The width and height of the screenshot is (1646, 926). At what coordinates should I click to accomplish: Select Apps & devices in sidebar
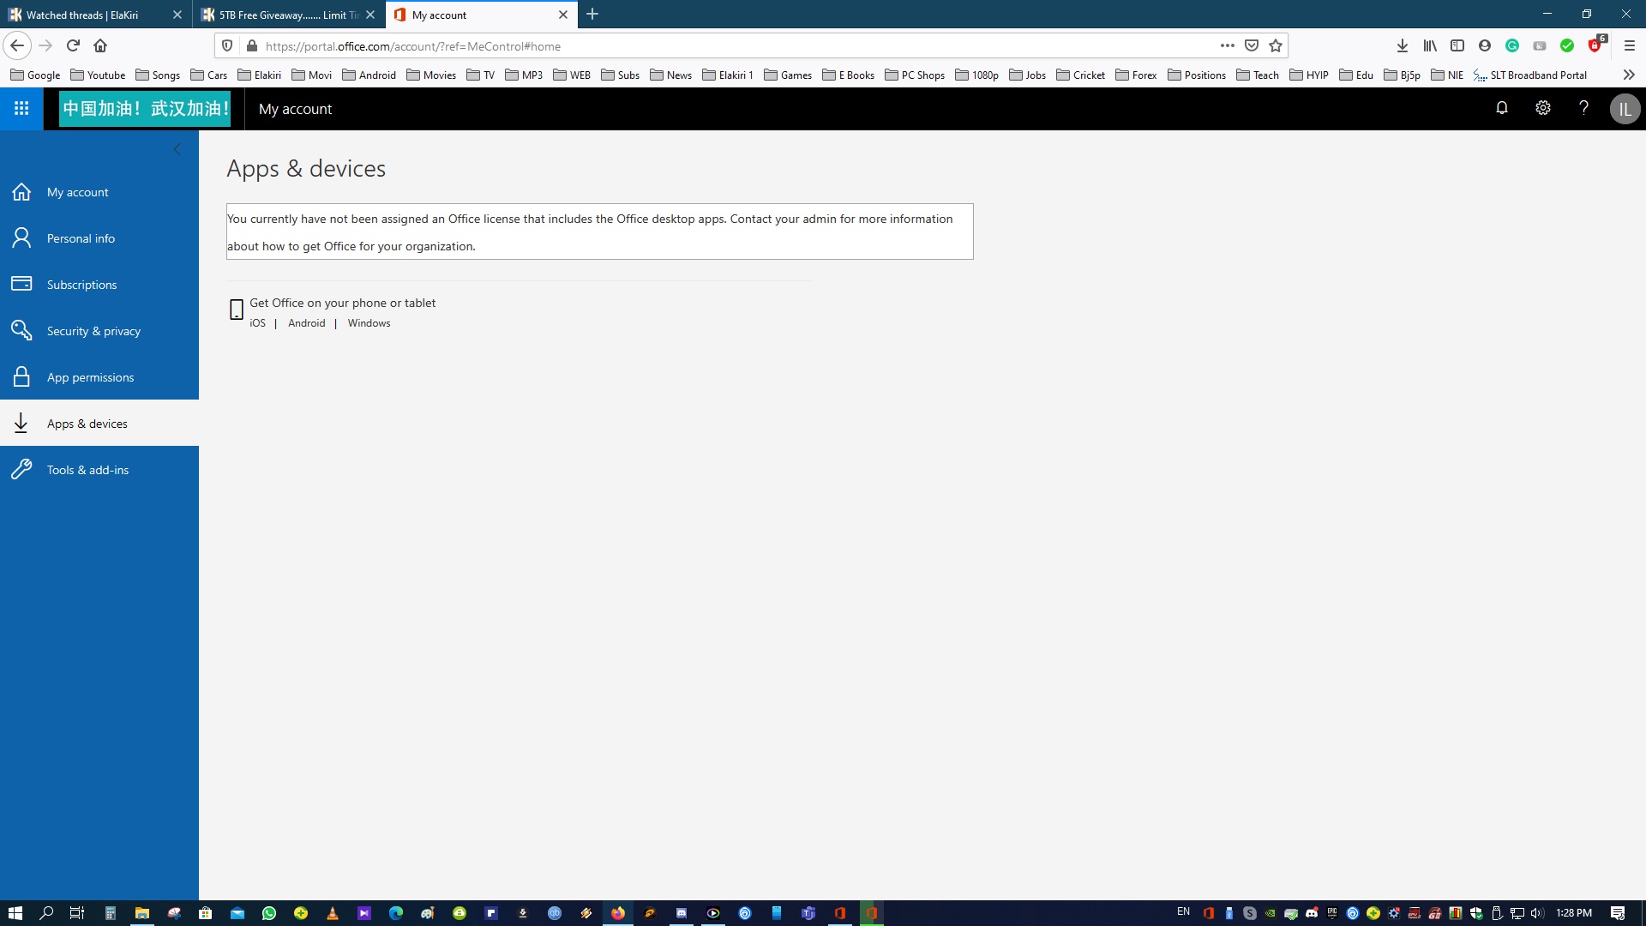coord(99,424)
